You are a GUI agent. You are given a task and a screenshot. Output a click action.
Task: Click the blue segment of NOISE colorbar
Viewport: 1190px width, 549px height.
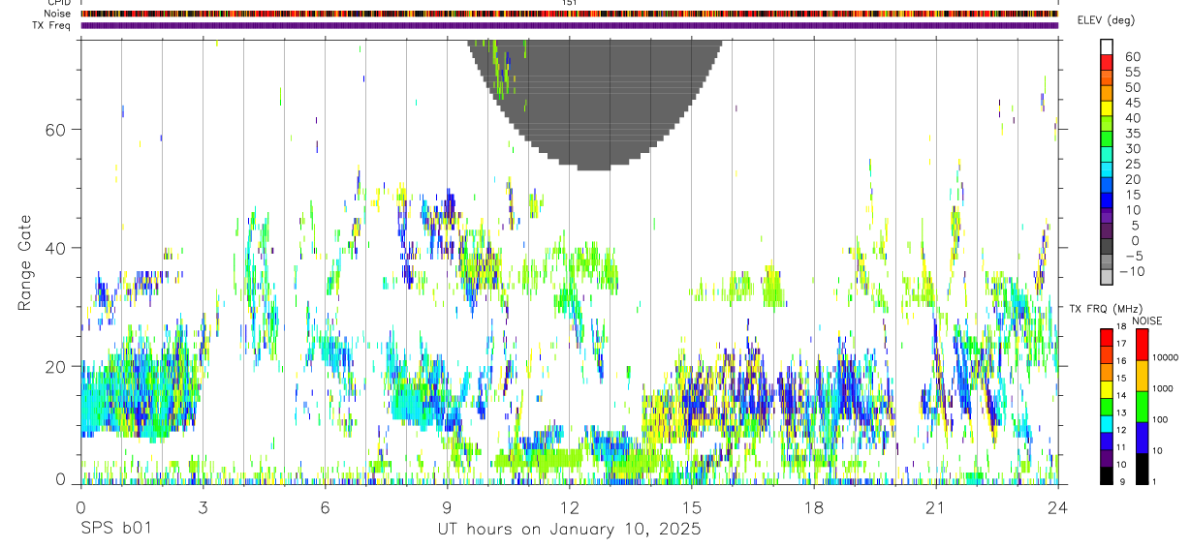[x=1141, y=438]
